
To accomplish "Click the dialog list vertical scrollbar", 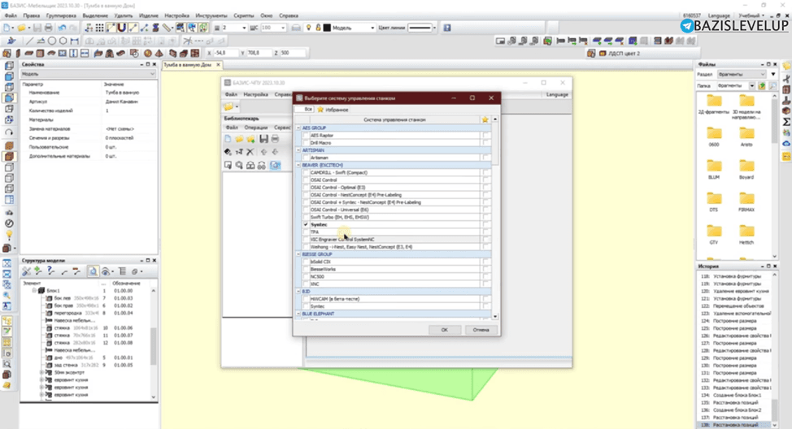I will [x=495, y=218].
